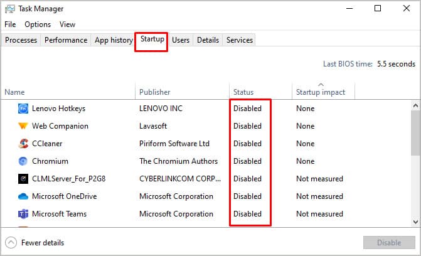Click Microsoft Corporation publisher for OneDrive
This screenshot has height=256, width=421.
click(176, 196)
